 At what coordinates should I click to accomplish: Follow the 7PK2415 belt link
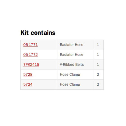[31, 65]
